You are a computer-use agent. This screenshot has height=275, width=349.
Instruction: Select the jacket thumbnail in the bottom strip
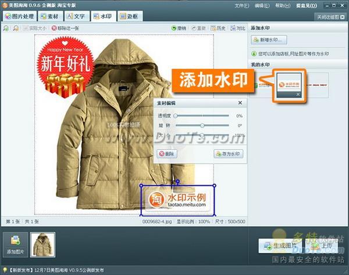pyautogui.click(x=42, y=244)
